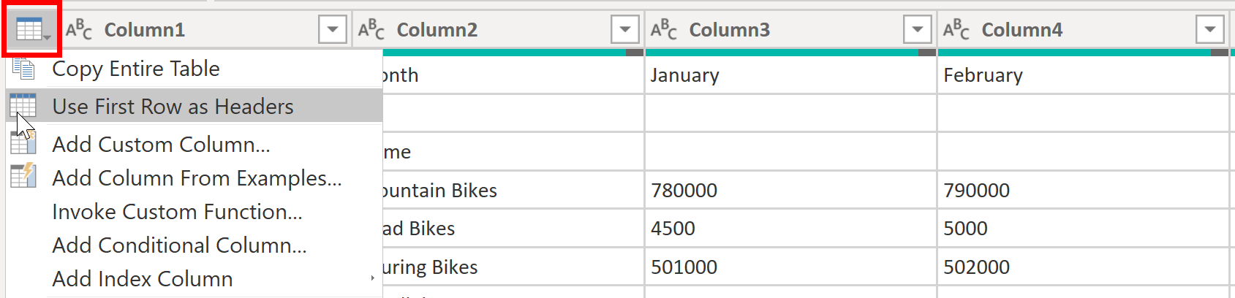Click the Use First Row as Headers icon

click(x=23, y=106)
